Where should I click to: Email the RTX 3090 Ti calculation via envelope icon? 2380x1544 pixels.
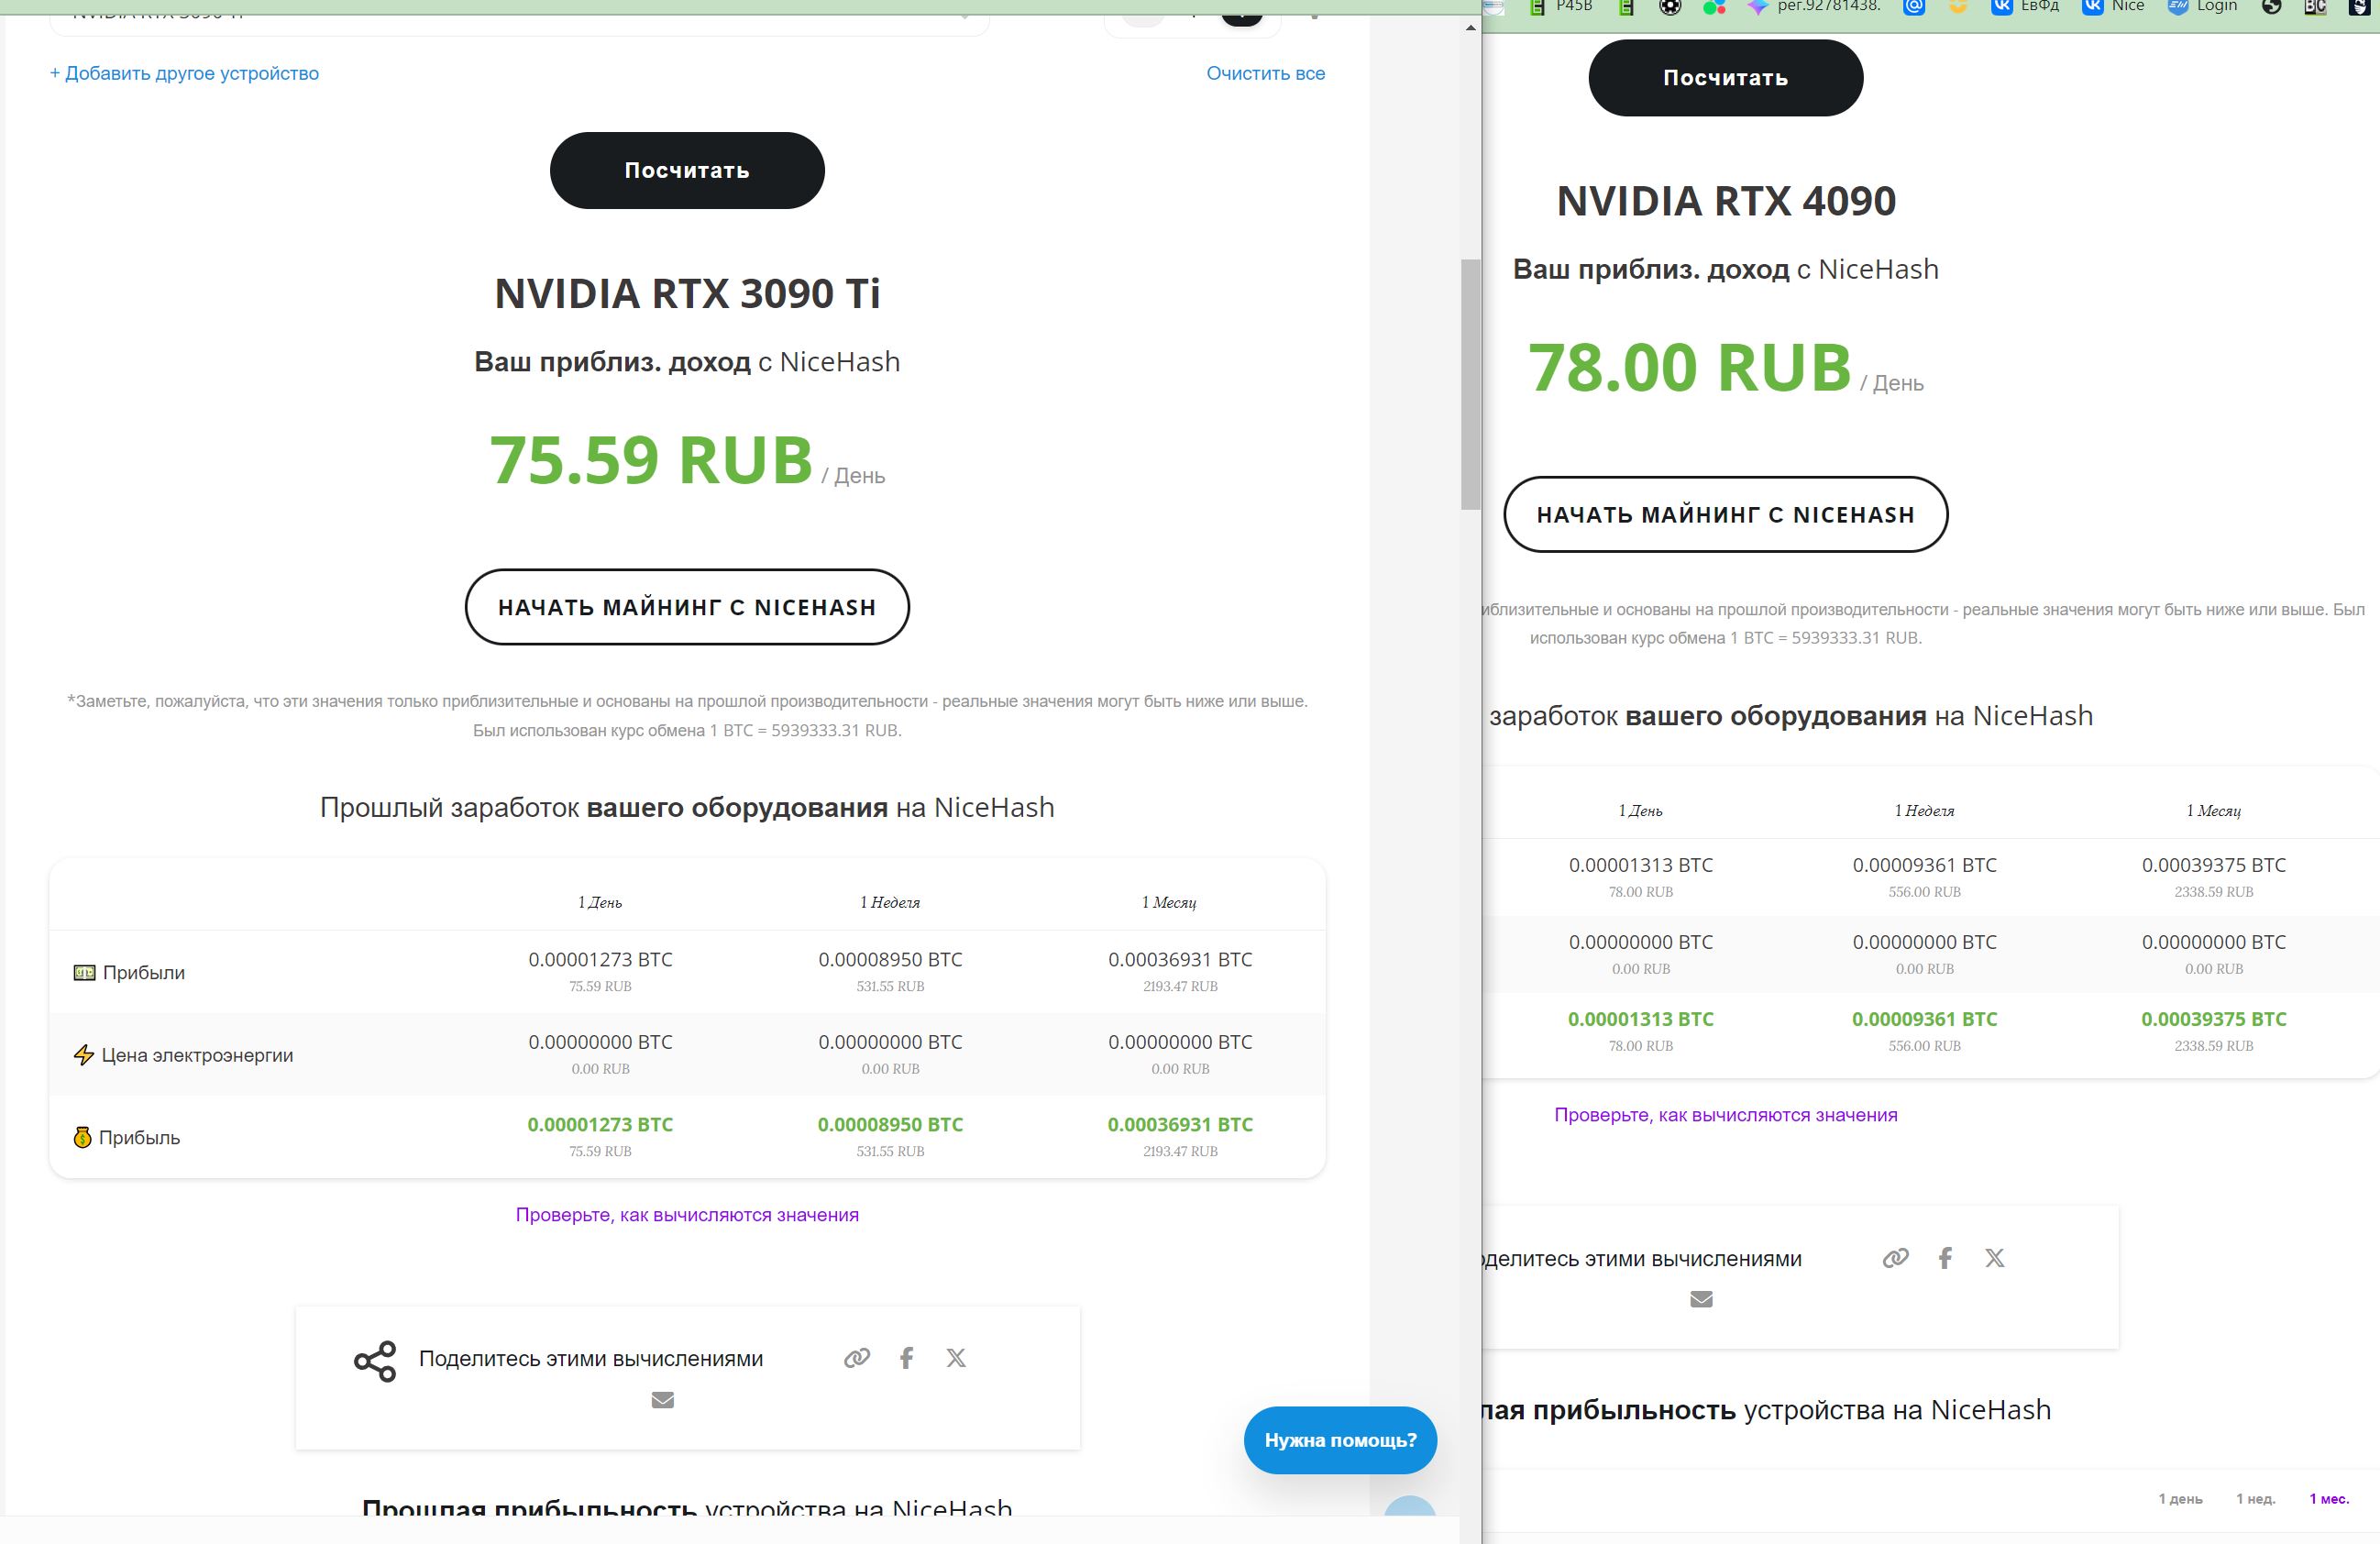click(662, 1400)
